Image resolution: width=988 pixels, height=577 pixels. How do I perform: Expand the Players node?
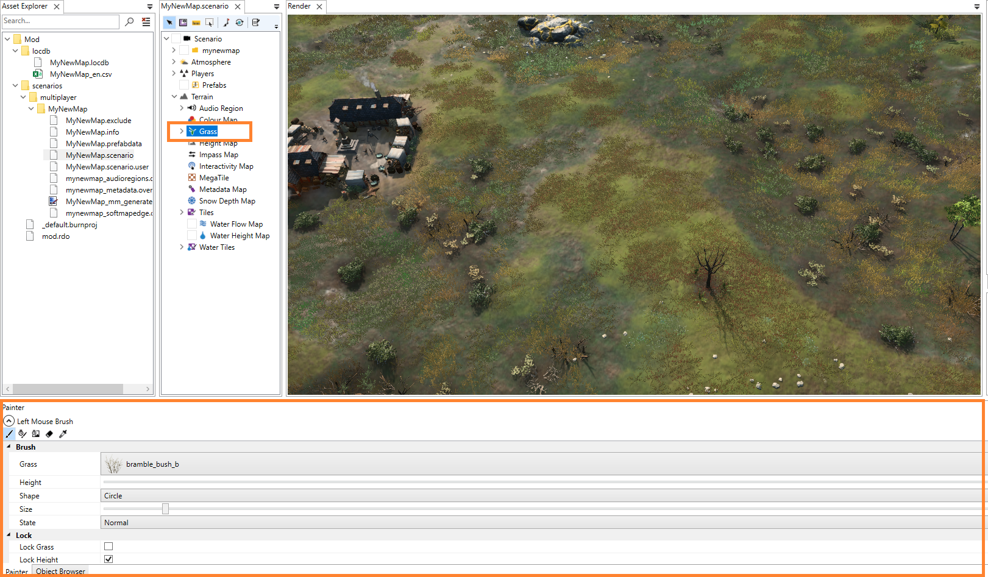tap(174, 73)
